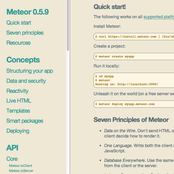The image size is (174, 174).
Task: Open Structuring your app page
Action: pyautogui.click(x=30, y=71)
